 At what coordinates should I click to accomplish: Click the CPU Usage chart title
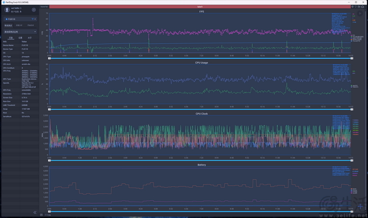click(201, 63)
